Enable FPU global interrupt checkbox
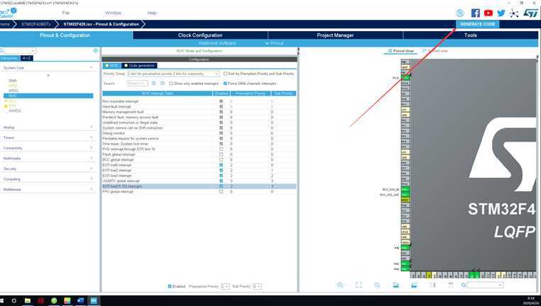Screen dimensions: 541x306 point(222,192)
